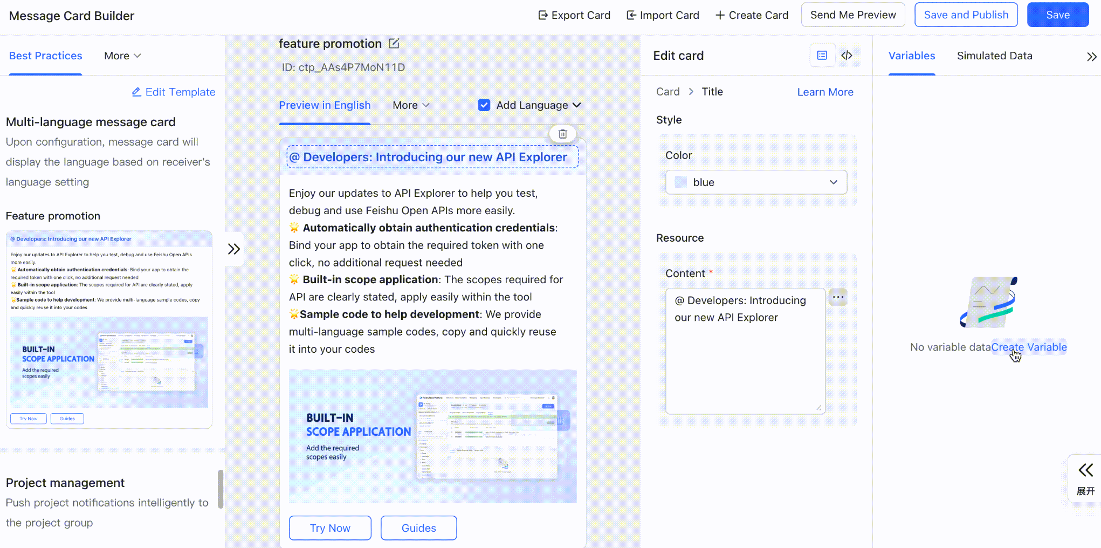The height and width of the screenshot is (548, 1101).
Task: Select the Best Practices tab
Action: (46, 56)
